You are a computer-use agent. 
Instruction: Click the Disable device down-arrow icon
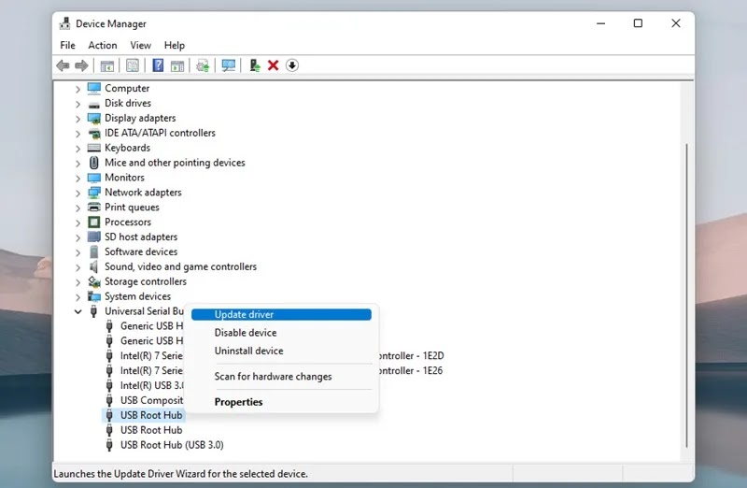(x=292, y=65)
